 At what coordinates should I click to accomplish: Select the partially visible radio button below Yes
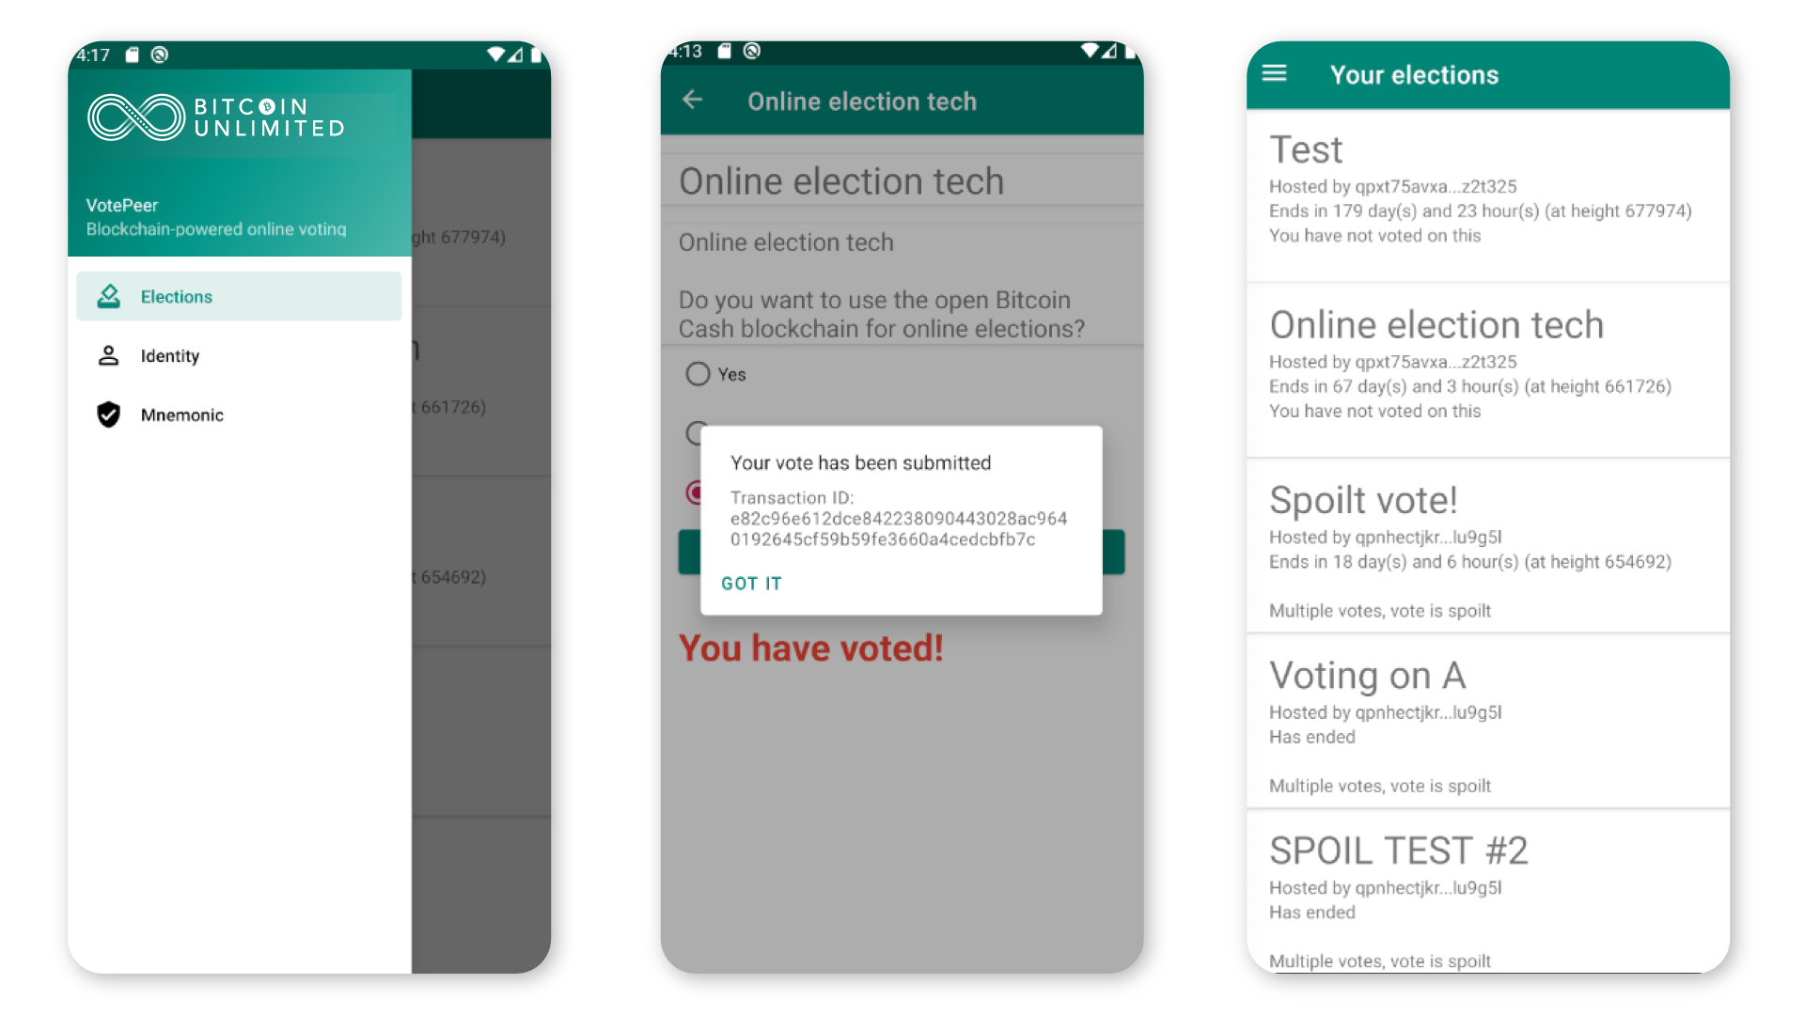pyautogui.click(x=698, y=432)
